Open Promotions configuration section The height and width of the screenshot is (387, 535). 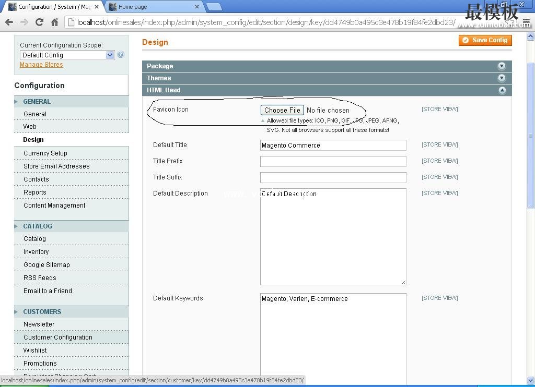(x=71, y=364)
